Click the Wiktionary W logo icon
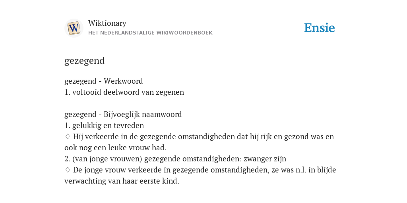Image resolution: width=407 pixels, height=203 pixels. pyautogui.click(x=74, y=28)
